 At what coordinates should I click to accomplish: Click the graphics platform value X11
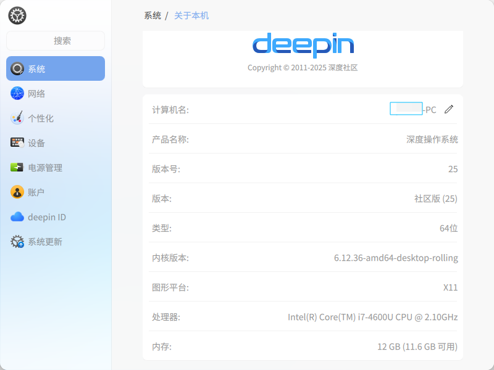coord(450,287)
